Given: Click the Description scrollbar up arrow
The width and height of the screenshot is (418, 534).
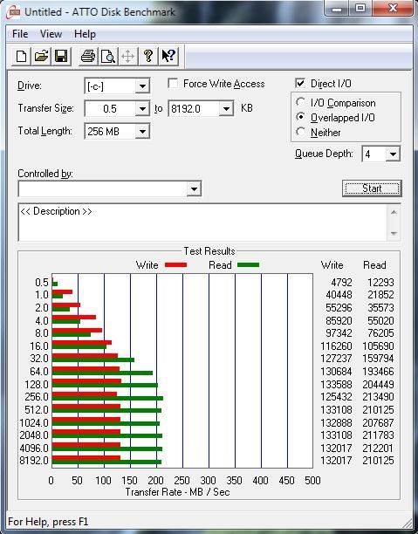Looking at the screenshot, I should point(394,213).
